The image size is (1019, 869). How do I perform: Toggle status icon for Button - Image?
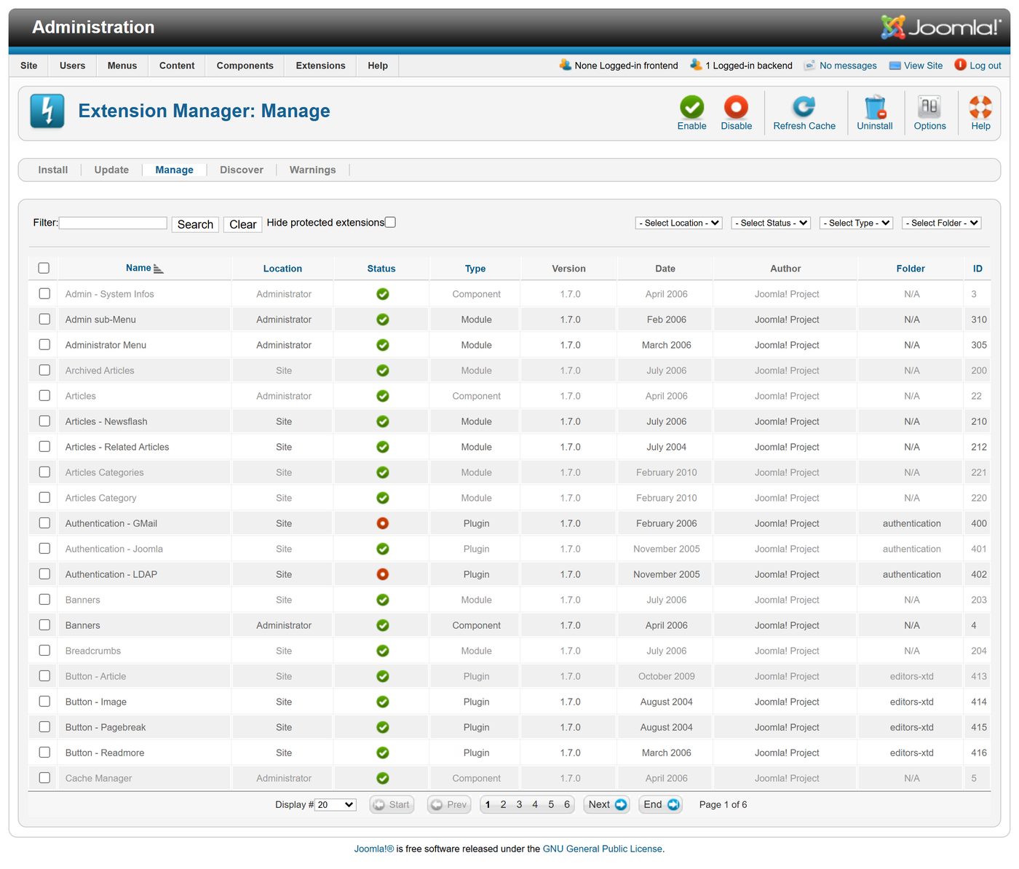(x=382, y=702)
